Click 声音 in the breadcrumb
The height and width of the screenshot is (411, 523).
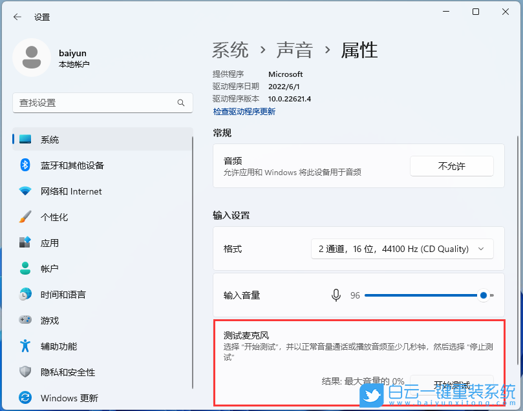(294, 50)
